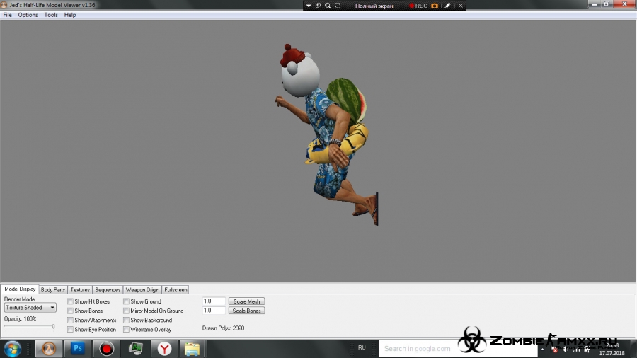The image size is (637, 358).
Task: Open Yandex Browser from the taskbar
Action: pyautogui.click(x=164, y=349)
